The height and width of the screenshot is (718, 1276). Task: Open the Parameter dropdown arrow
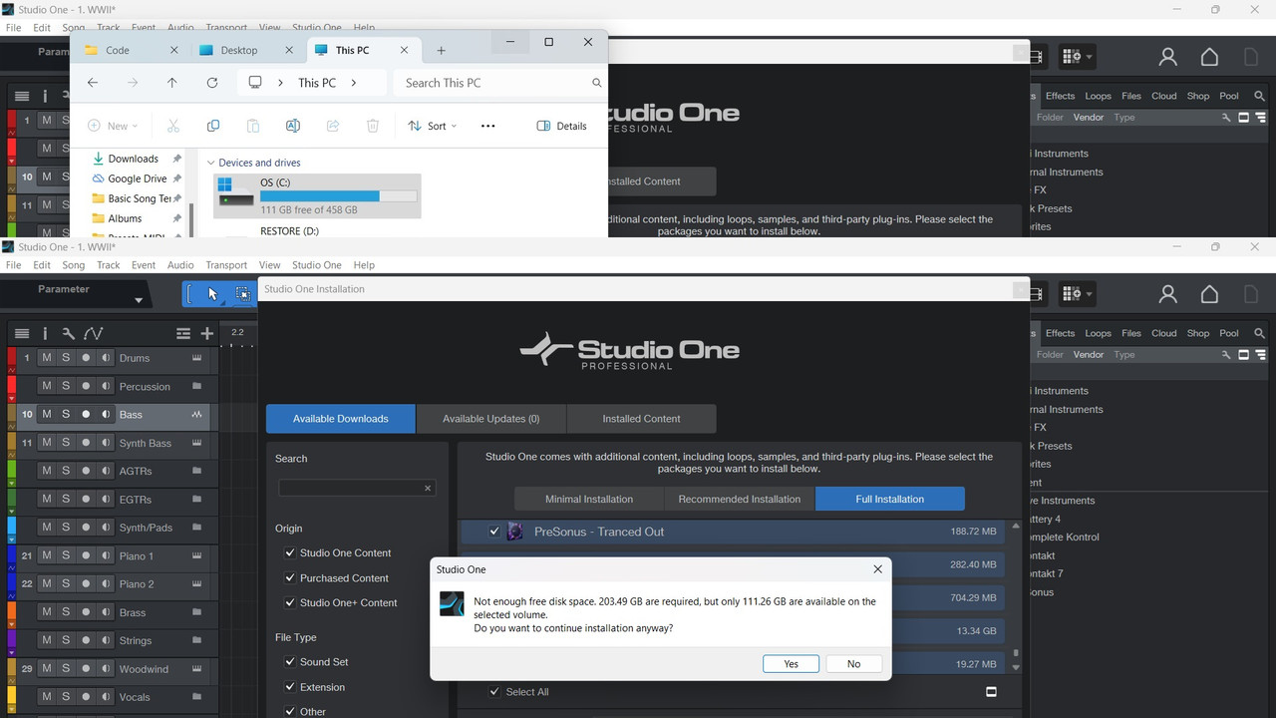point(139,300)
